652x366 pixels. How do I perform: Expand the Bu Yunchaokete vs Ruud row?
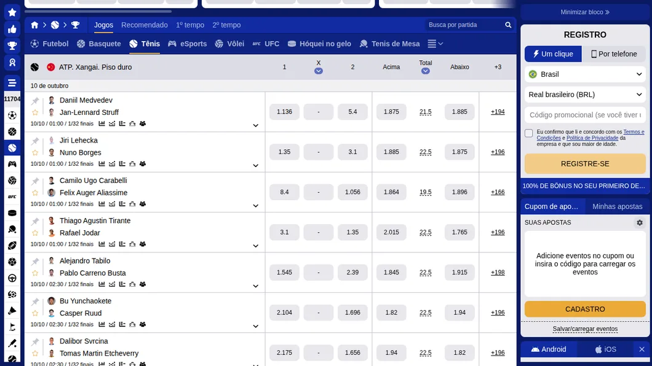(x=256, y=326)
